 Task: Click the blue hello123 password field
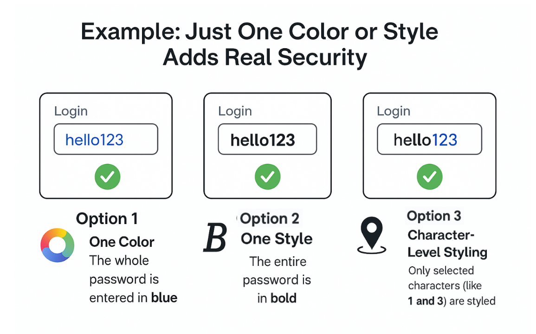pos(106,139)
